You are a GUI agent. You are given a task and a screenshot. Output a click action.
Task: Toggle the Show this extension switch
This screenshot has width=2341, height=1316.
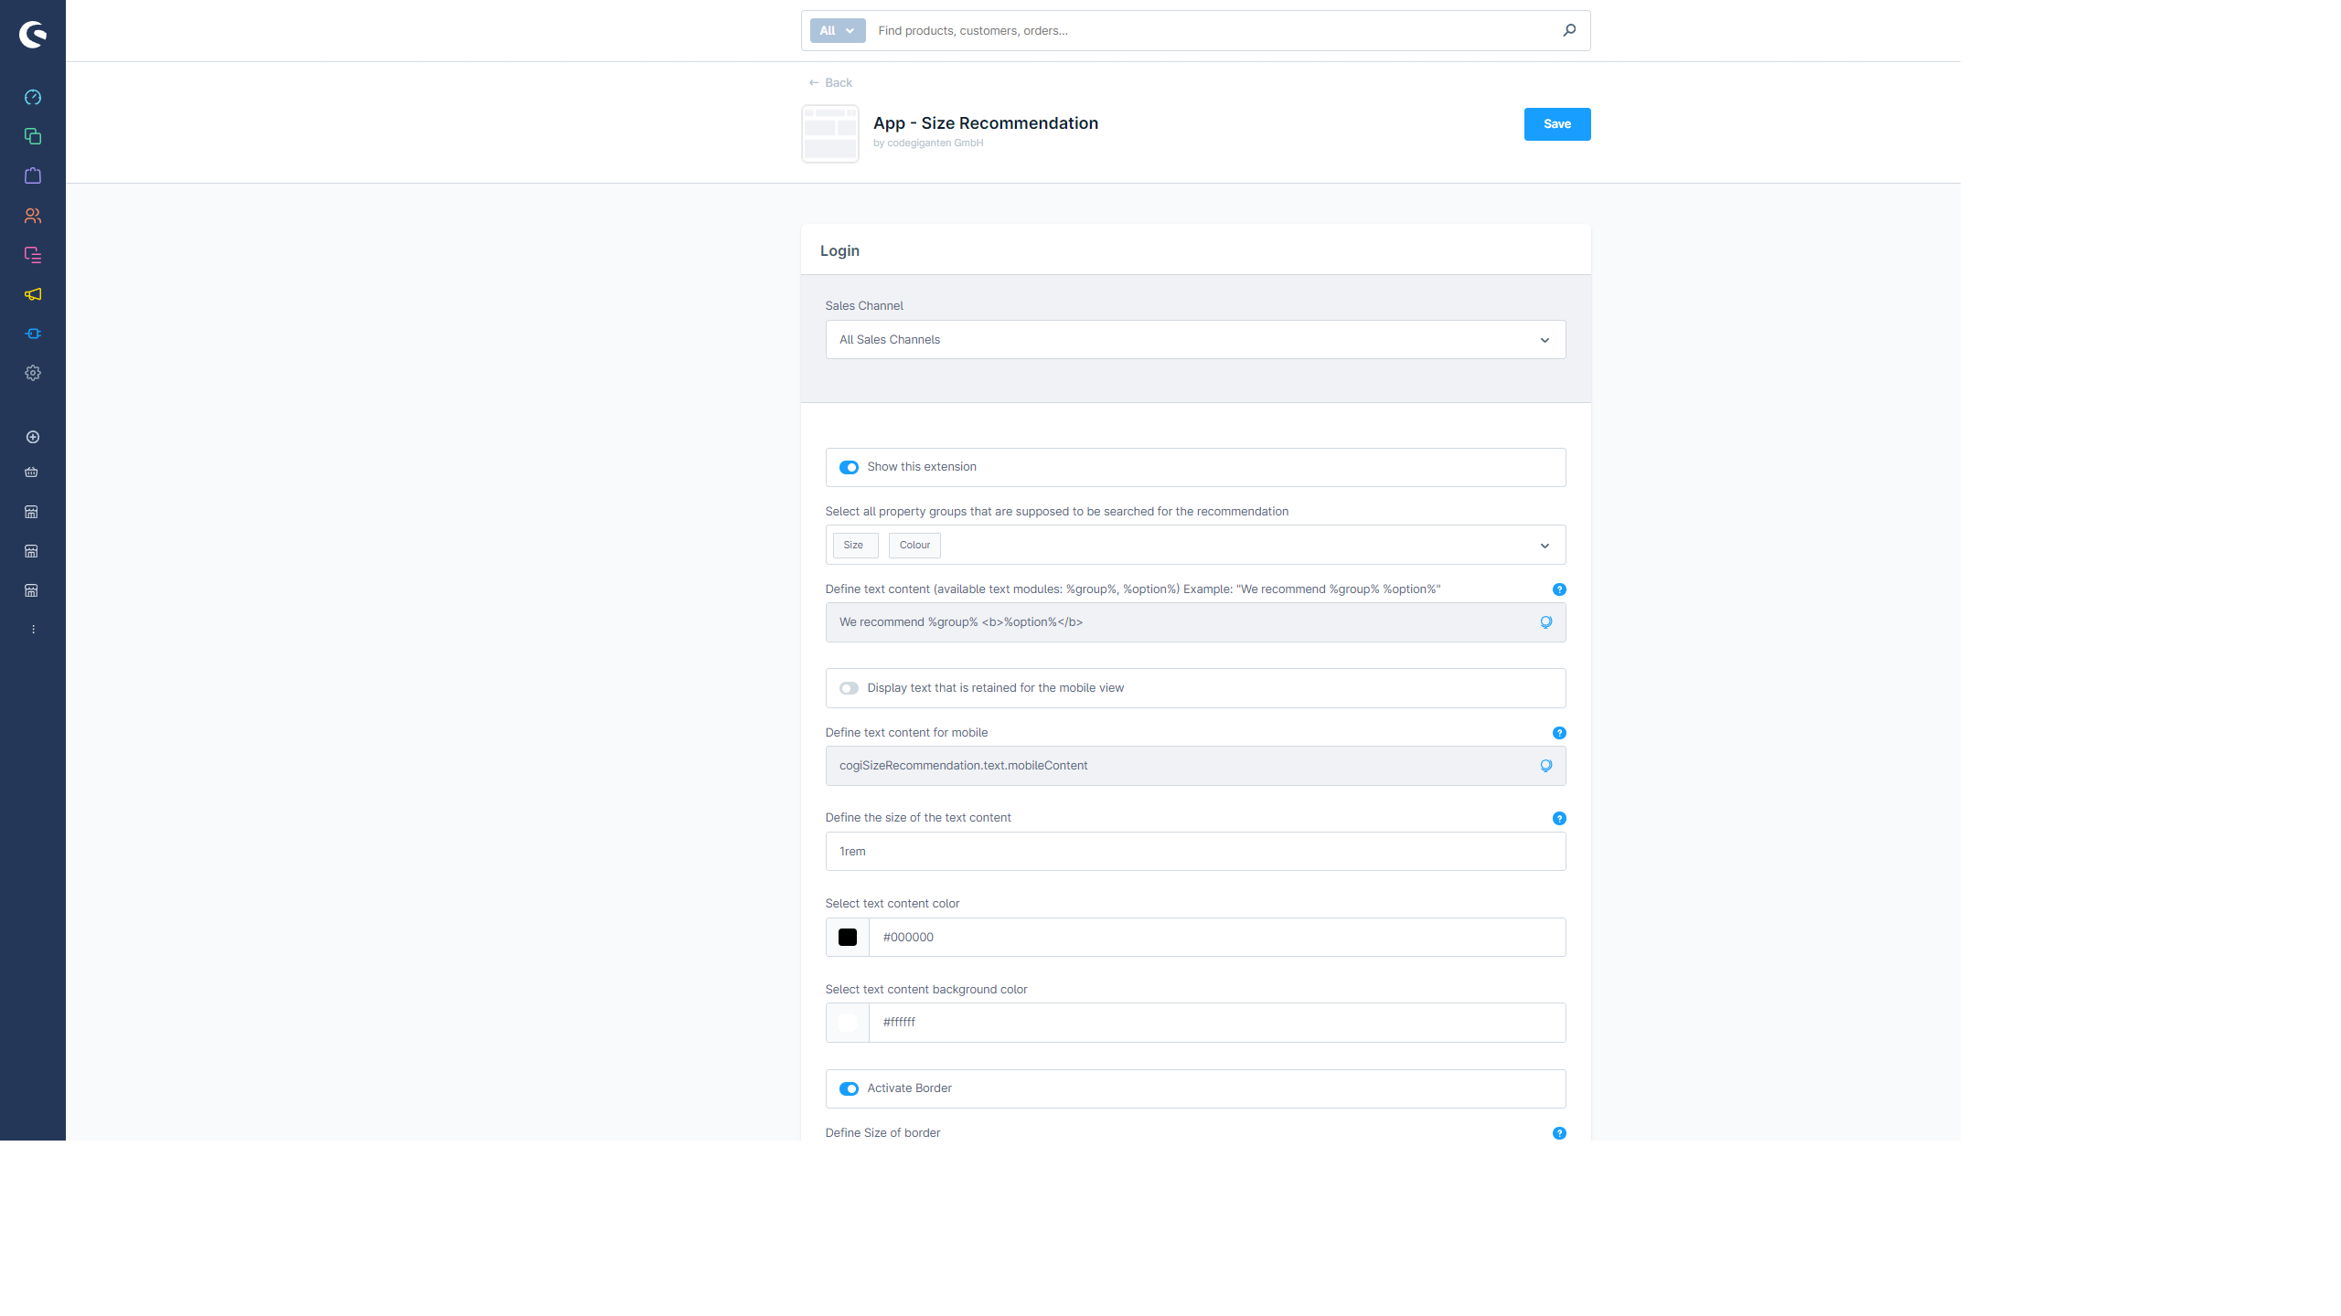click(x=849, y=466)
